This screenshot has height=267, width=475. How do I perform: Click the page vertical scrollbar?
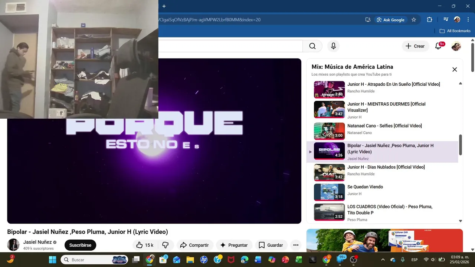472,57
